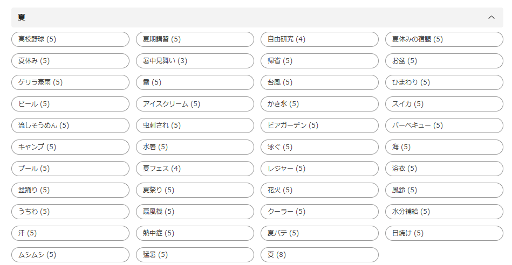Open the 流しそうめん (5) tag
The width and height of the screenshot is (512, 265).
tap(70, 125)
